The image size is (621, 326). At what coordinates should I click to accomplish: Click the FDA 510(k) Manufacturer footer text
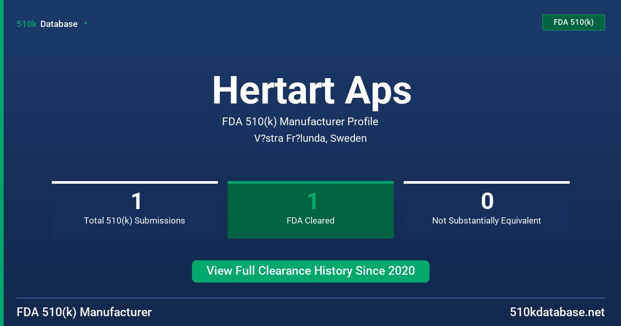tap(84, 313)
